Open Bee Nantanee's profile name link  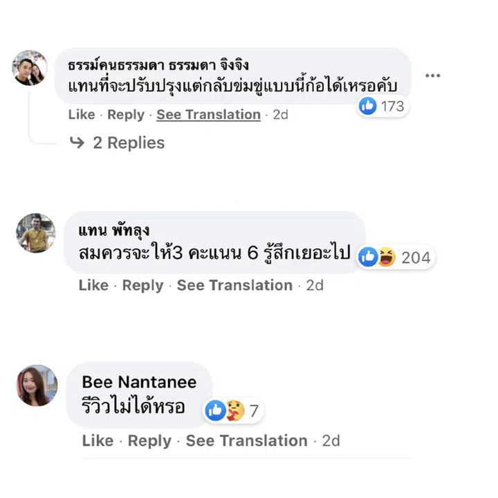(x=139, y=382)
